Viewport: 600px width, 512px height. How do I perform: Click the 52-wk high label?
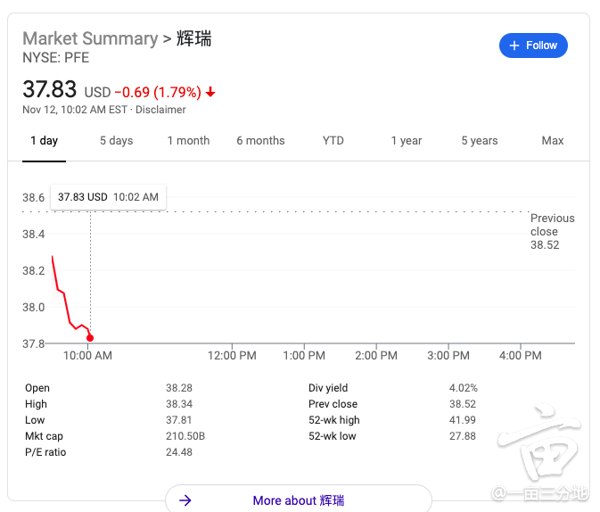334,420
